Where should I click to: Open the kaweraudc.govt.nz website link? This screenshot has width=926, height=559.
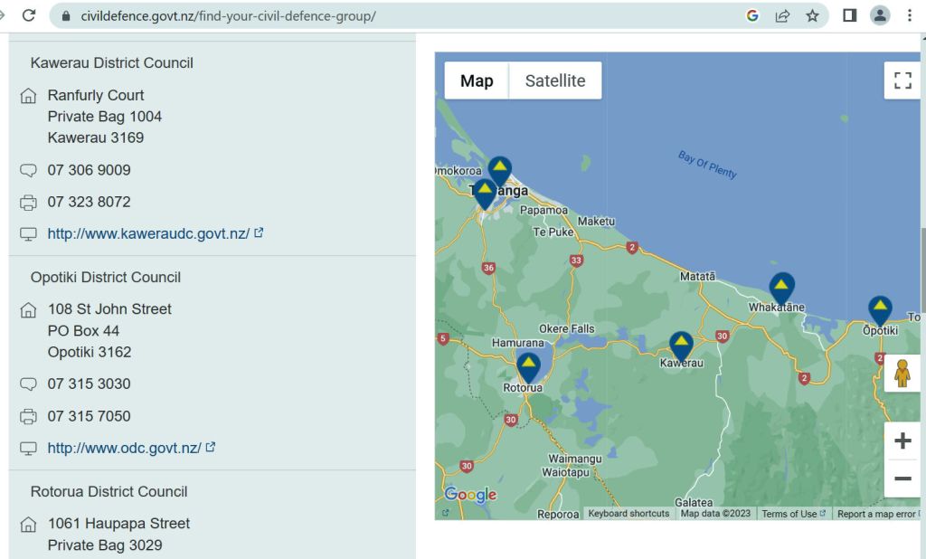pos(148,233)
